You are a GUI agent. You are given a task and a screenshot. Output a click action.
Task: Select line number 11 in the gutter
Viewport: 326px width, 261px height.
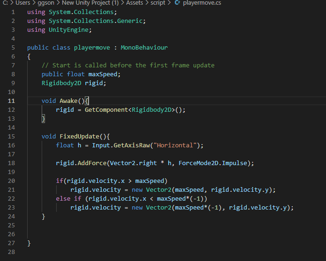point(11,101)
